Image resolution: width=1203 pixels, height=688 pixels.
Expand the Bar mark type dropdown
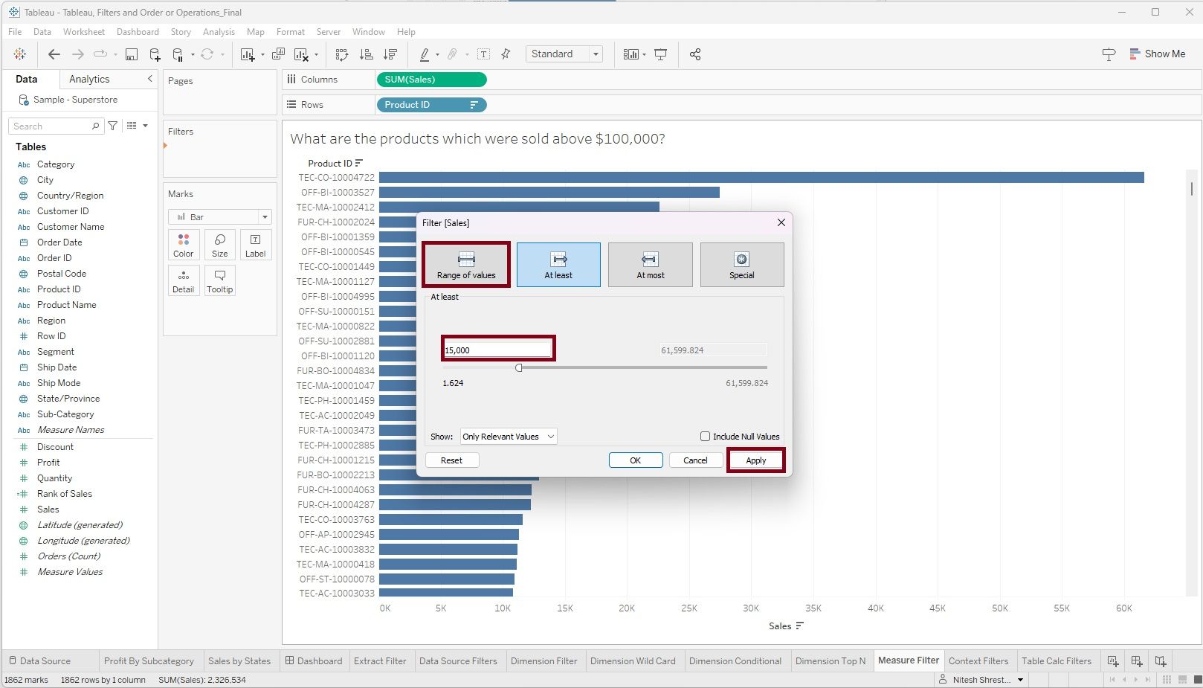click(x=265, y=217)
